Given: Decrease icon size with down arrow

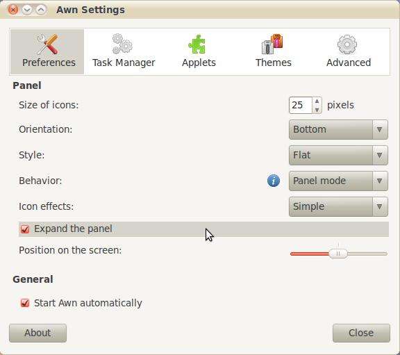Looking at the screenshot, I should coord(317,110).
